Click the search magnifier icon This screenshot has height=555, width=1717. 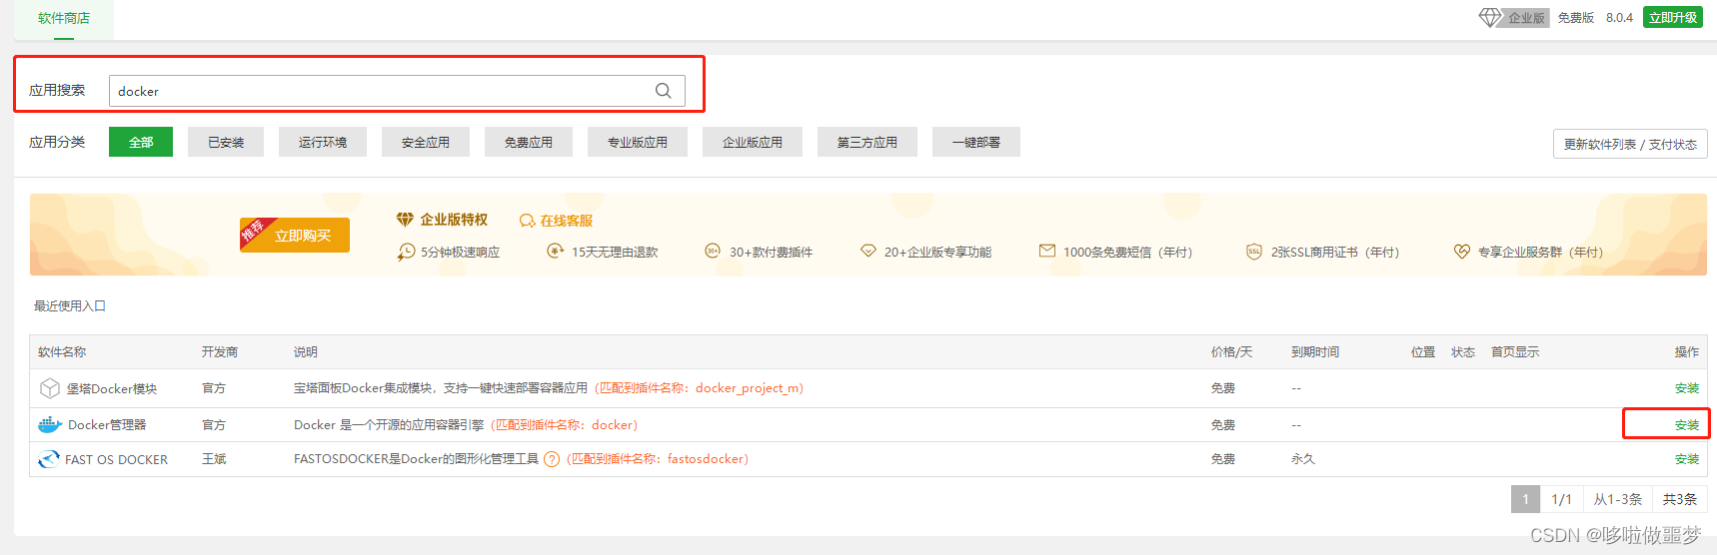point(664,91)
